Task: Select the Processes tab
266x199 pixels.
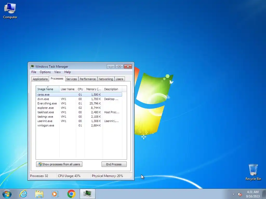Action: coord(57,79)
